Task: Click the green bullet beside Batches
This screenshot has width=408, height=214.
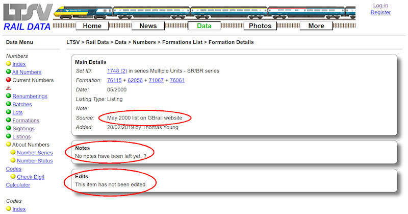Action: (9, 104)
